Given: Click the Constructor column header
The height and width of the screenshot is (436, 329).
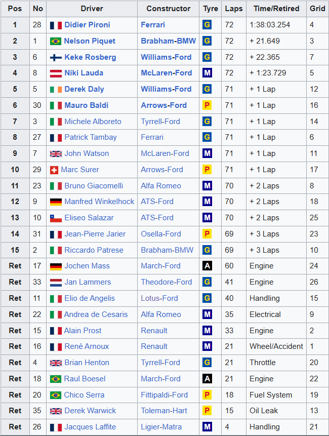Looking at the screenshot, I should click(x=169, y=9).
